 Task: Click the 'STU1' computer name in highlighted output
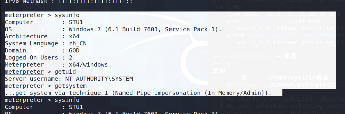coord(76,22)
